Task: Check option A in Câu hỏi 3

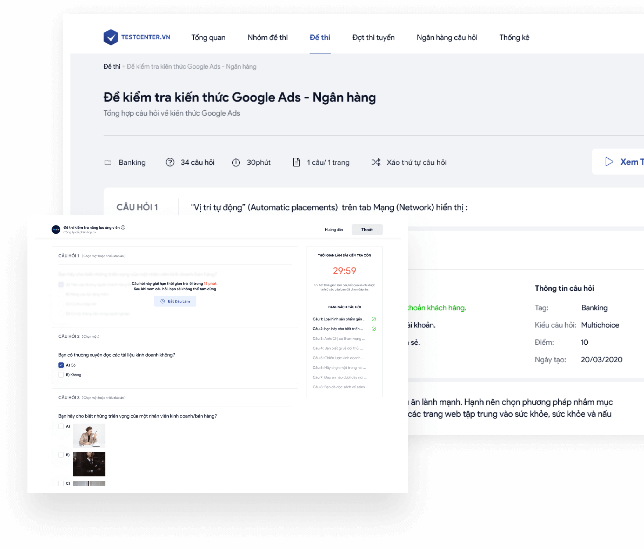Action: click(61, 426)
